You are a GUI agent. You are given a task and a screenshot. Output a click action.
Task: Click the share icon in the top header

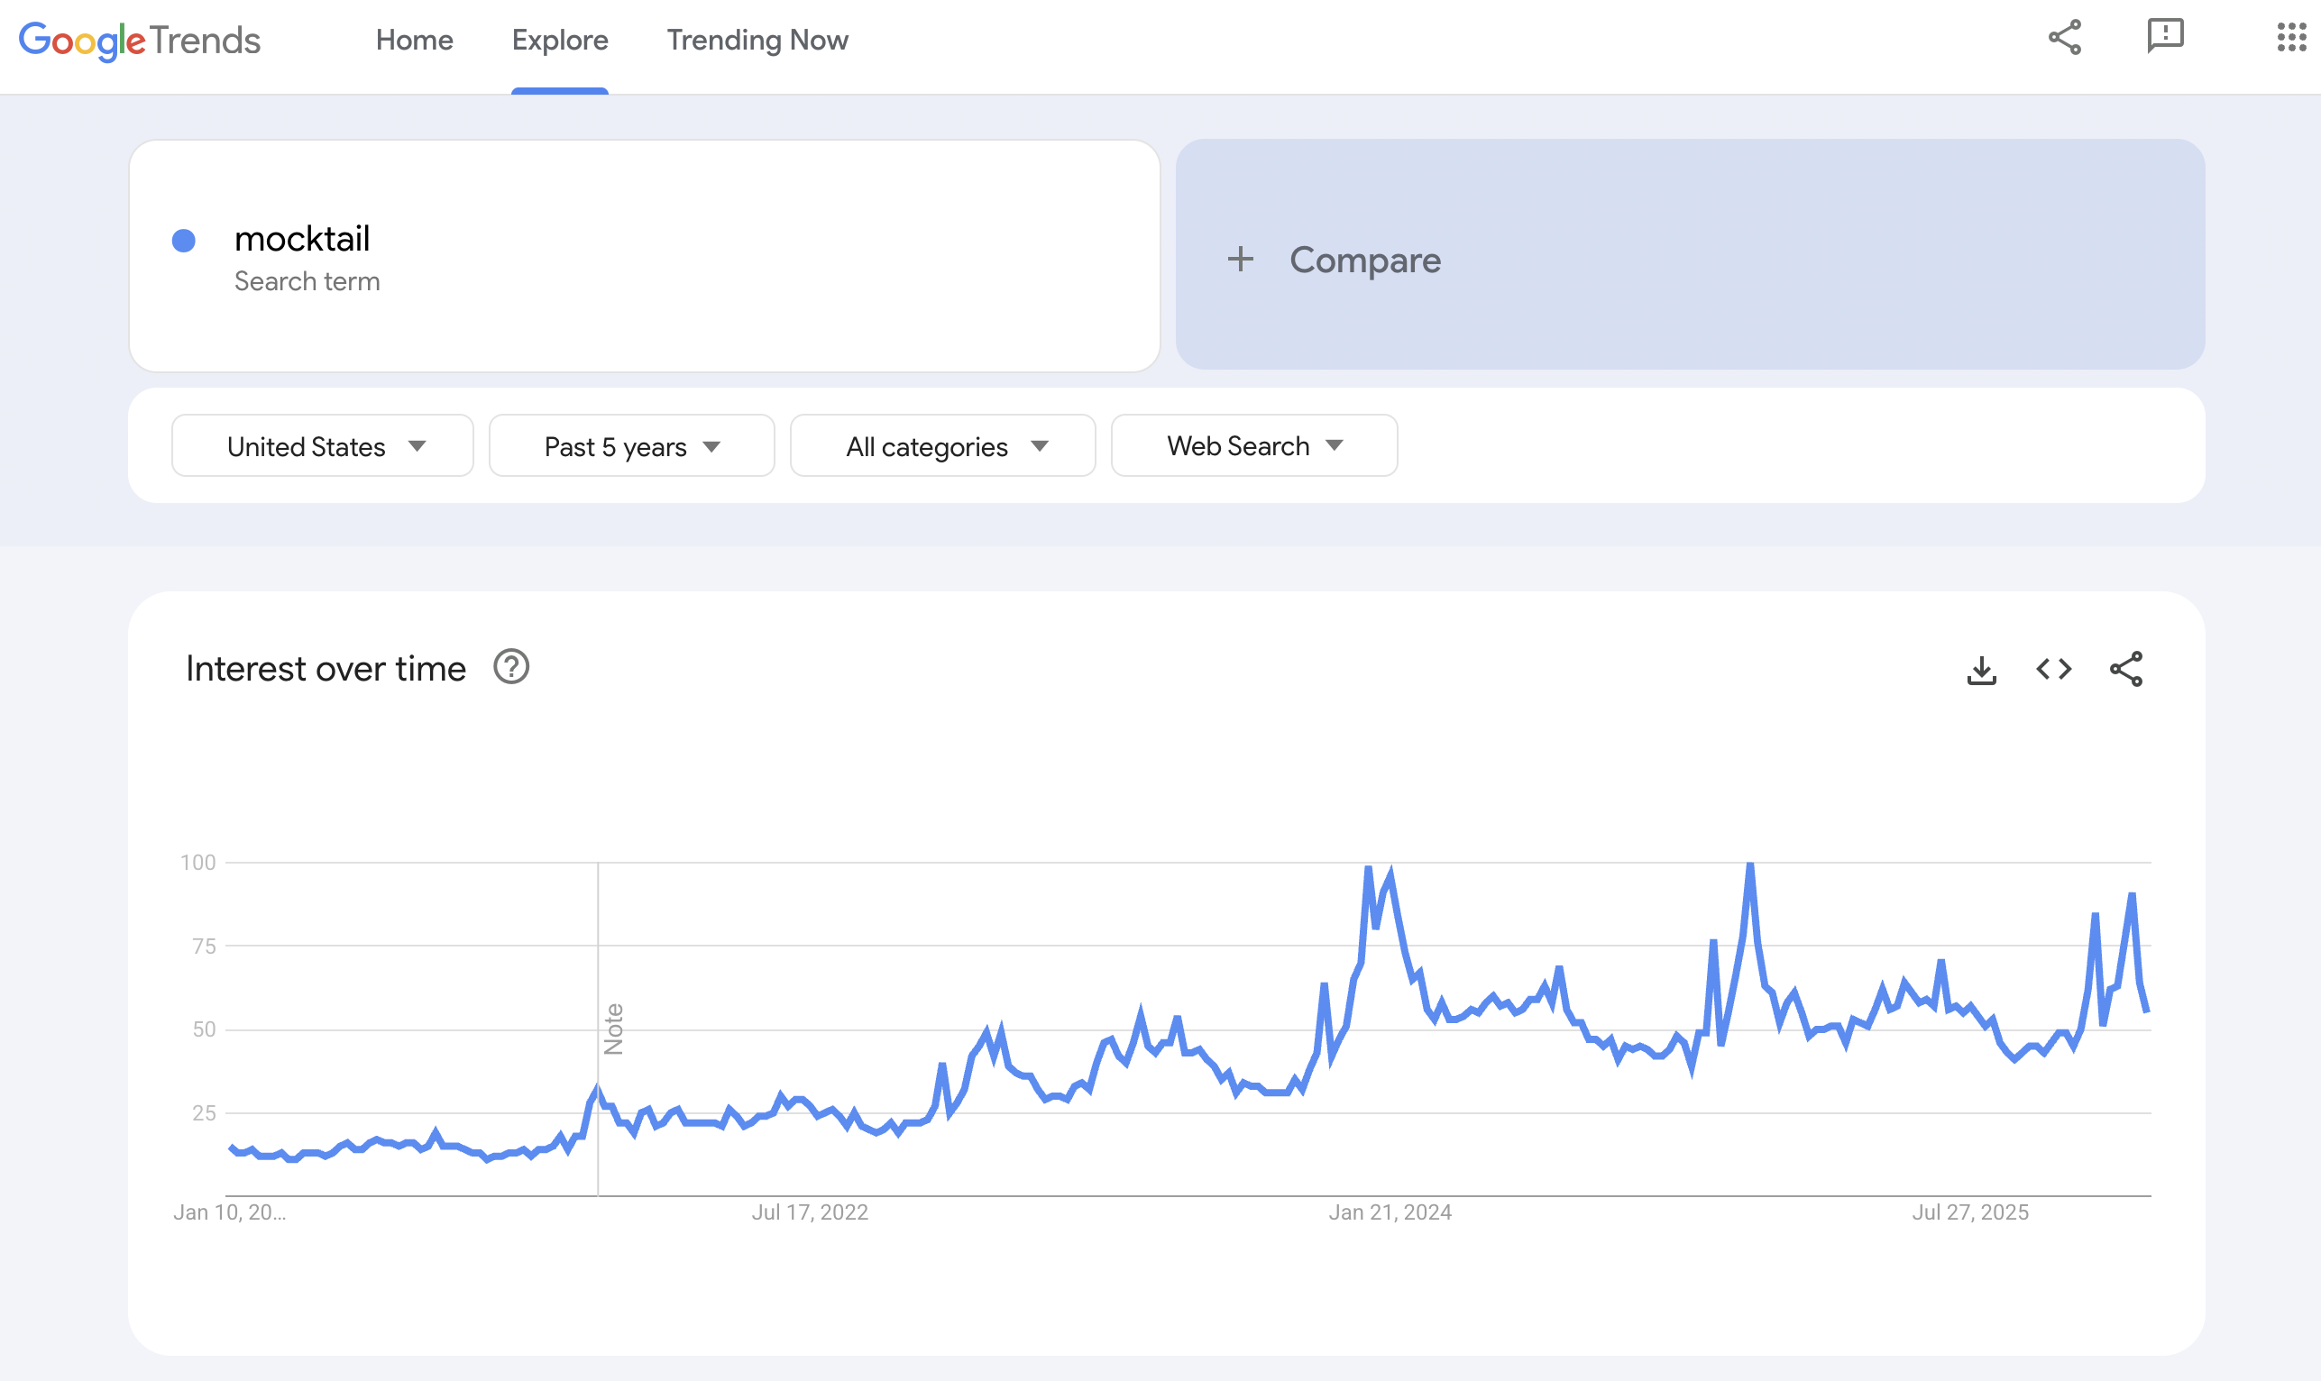click(2064, 38)
